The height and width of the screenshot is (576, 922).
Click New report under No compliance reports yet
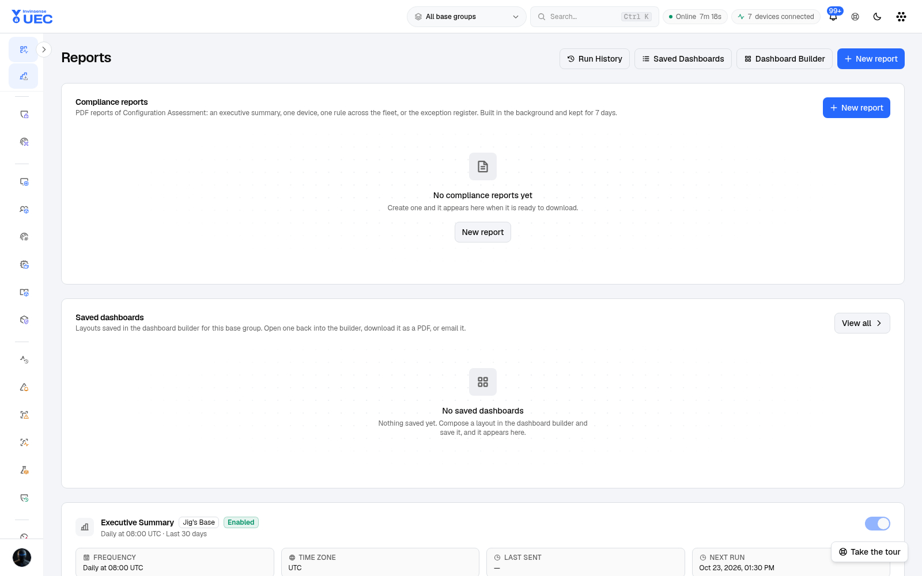[483, 232]
